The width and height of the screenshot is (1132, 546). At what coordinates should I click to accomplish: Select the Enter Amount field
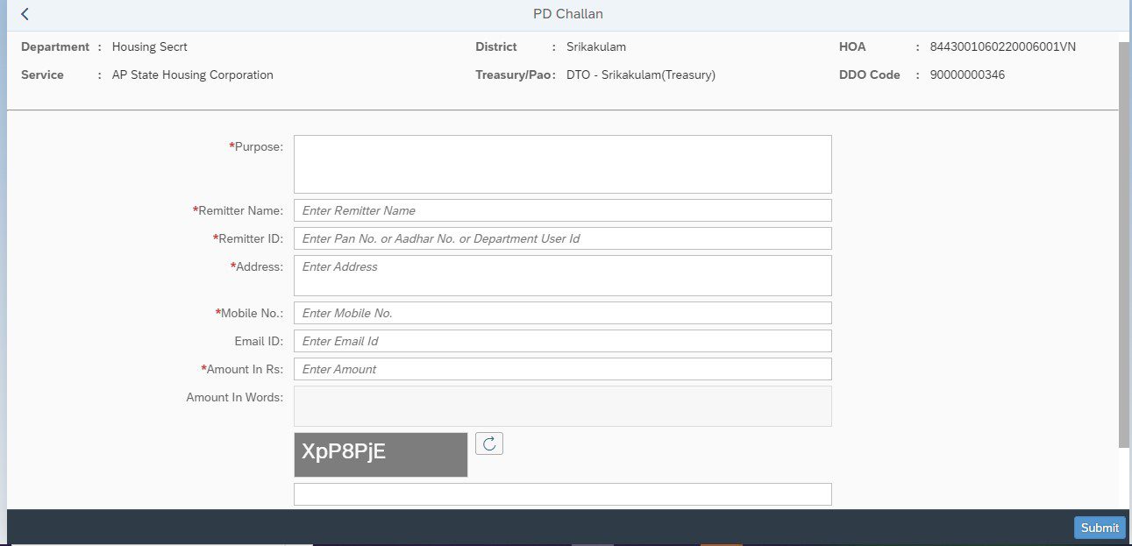coord(561,368)
